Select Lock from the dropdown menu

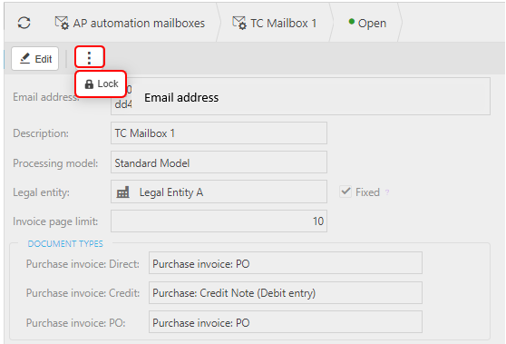pyautogui.click(x=101, y=84)
